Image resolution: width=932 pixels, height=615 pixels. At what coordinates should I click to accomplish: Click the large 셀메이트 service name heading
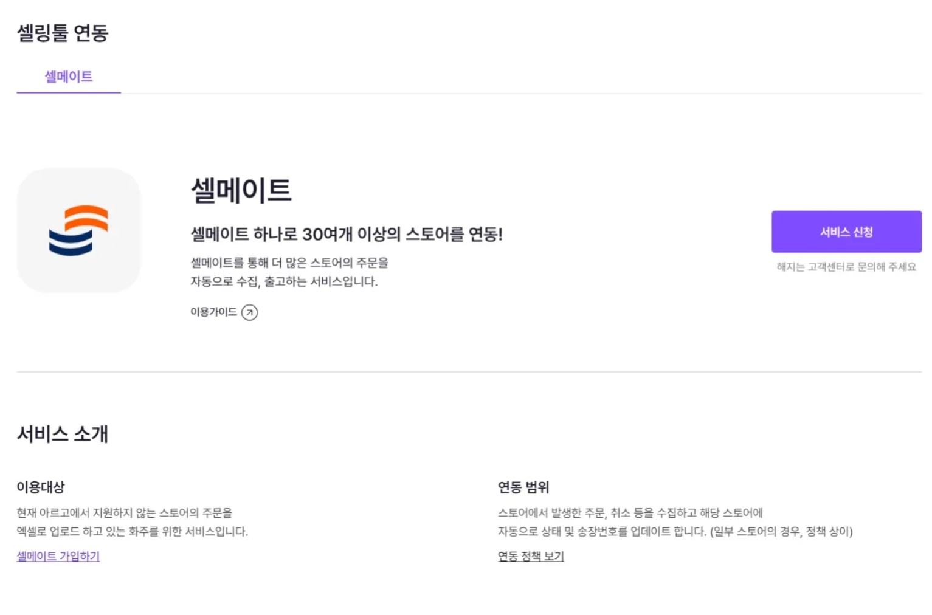[x=241, y=190]
